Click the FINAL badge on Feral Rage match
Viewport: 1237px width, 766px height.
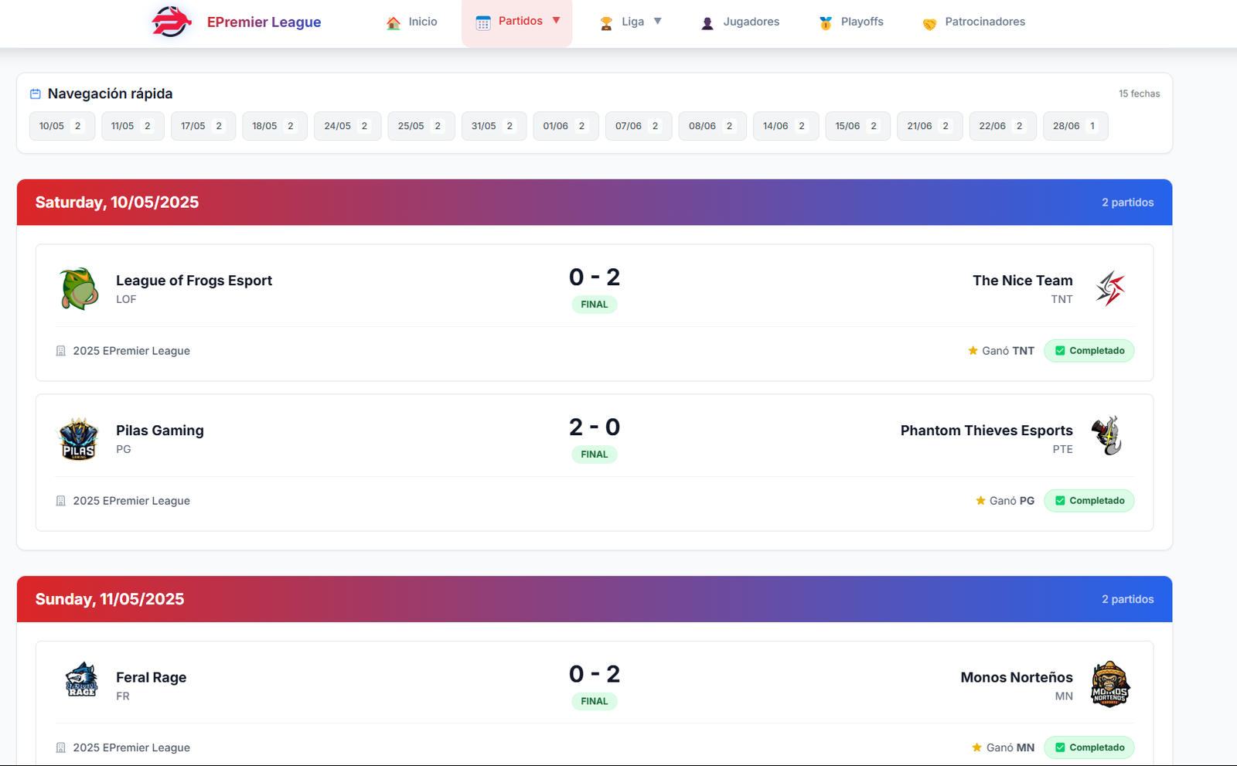click(x=594, y=701)
